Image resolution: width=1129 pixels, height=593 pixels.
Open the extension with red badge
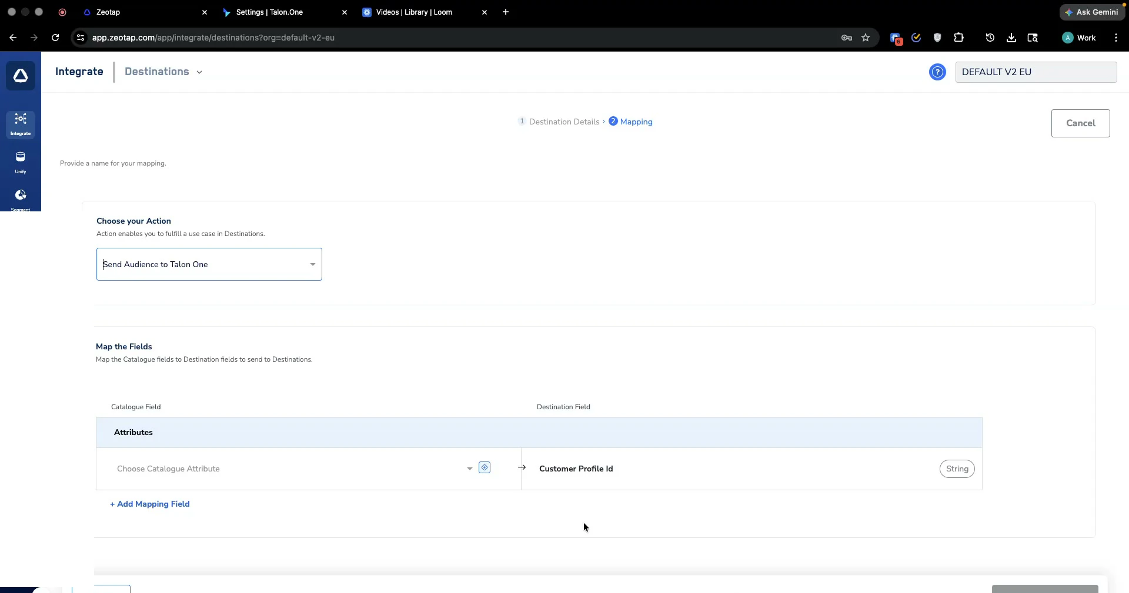pos(896,38)
